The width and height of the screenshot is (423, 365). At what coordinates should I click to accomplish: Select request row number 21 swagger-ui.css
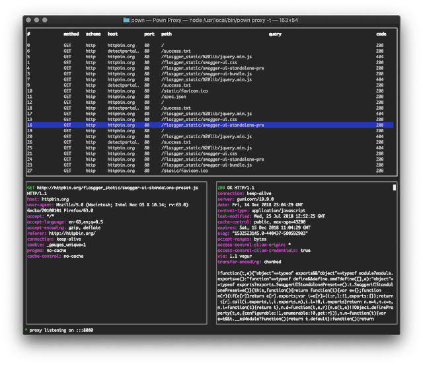210,153
